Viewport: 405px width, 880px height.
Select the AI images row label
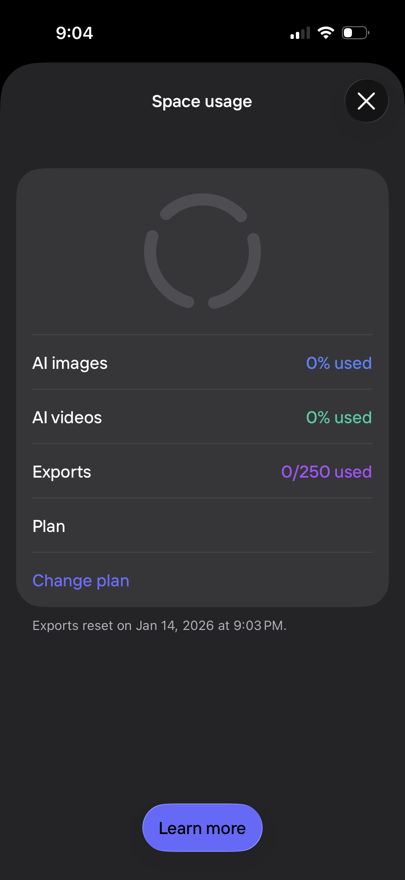pos(70,363)
